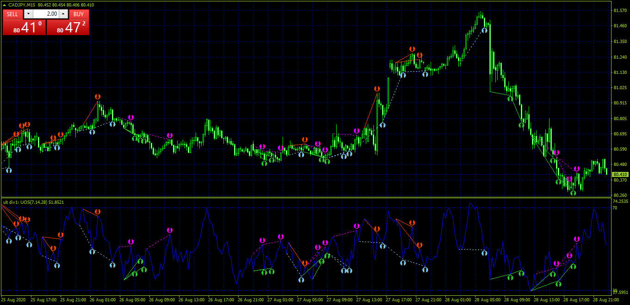Click the 80.805 price scale label
This screenshot has height=305, width=630.
pyautogui.click(x=619, y=119)
